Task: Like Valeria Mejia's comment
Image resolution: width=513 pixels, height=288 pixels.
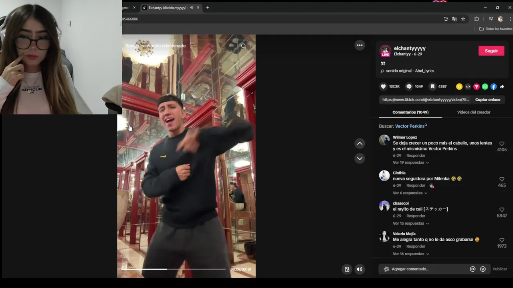Action: click(502, 240)
